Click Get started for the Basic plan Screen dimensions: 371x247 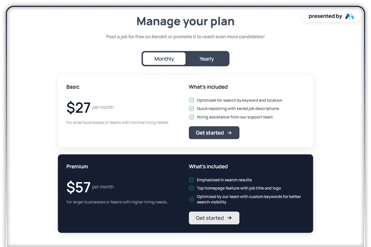pos(214,133)
